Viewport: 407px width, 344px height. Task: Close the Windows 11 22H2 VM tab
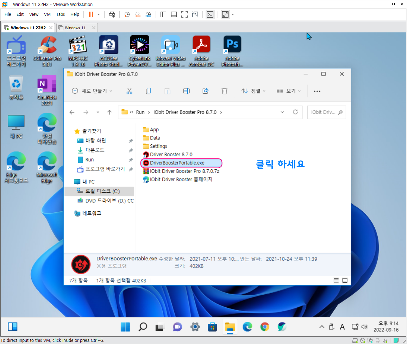coord(51,27)
